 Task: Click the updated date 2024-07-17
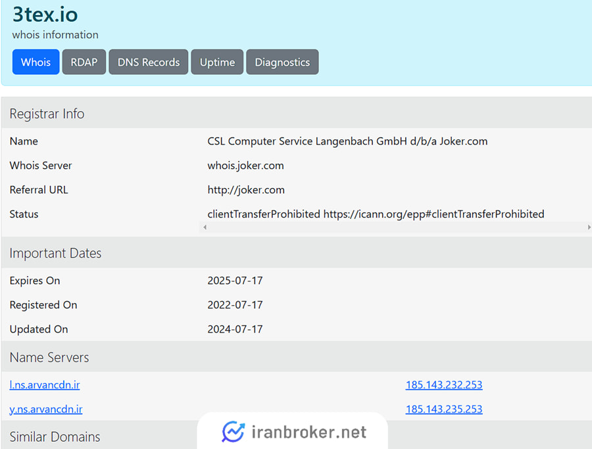click(x=235, y=329)
